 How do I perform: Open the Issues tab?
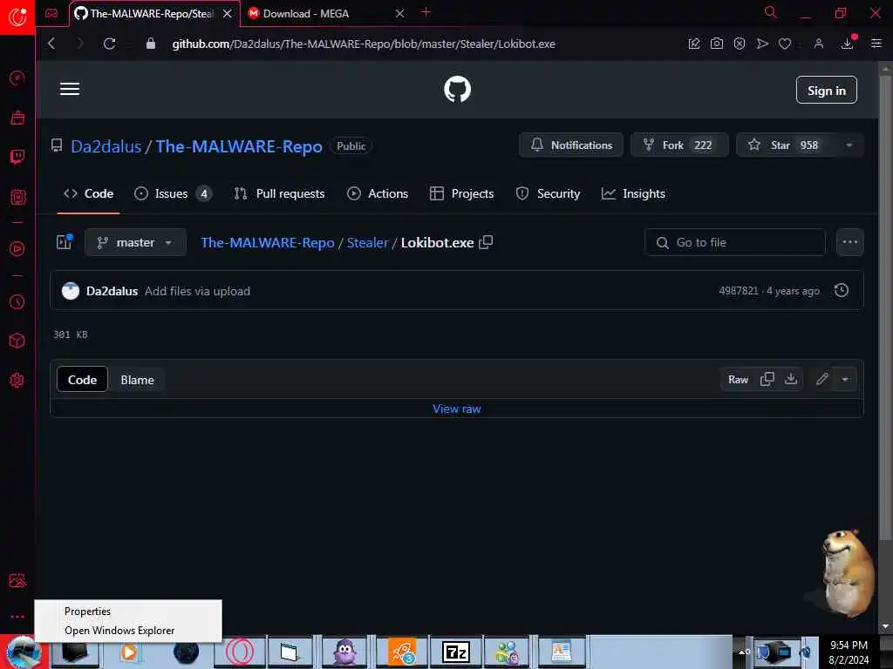pyautogui.click(x=173, y=193)
